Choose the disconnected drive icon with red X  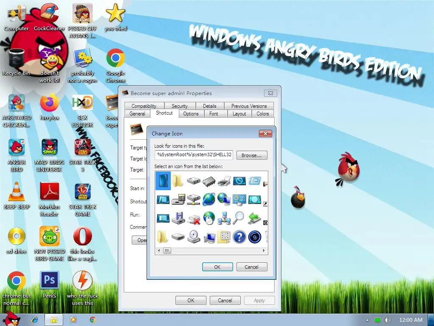point(194,219)
